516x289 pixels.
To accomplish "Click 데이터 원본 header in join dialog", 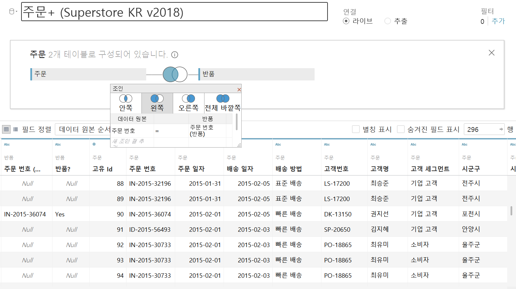I will click(x=132, y=119).
